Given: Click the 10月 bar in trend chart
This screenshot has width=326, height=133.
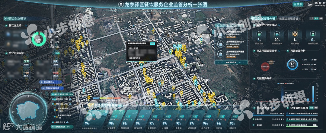Looking at the screenshot, I should click(x=313, y=94).
